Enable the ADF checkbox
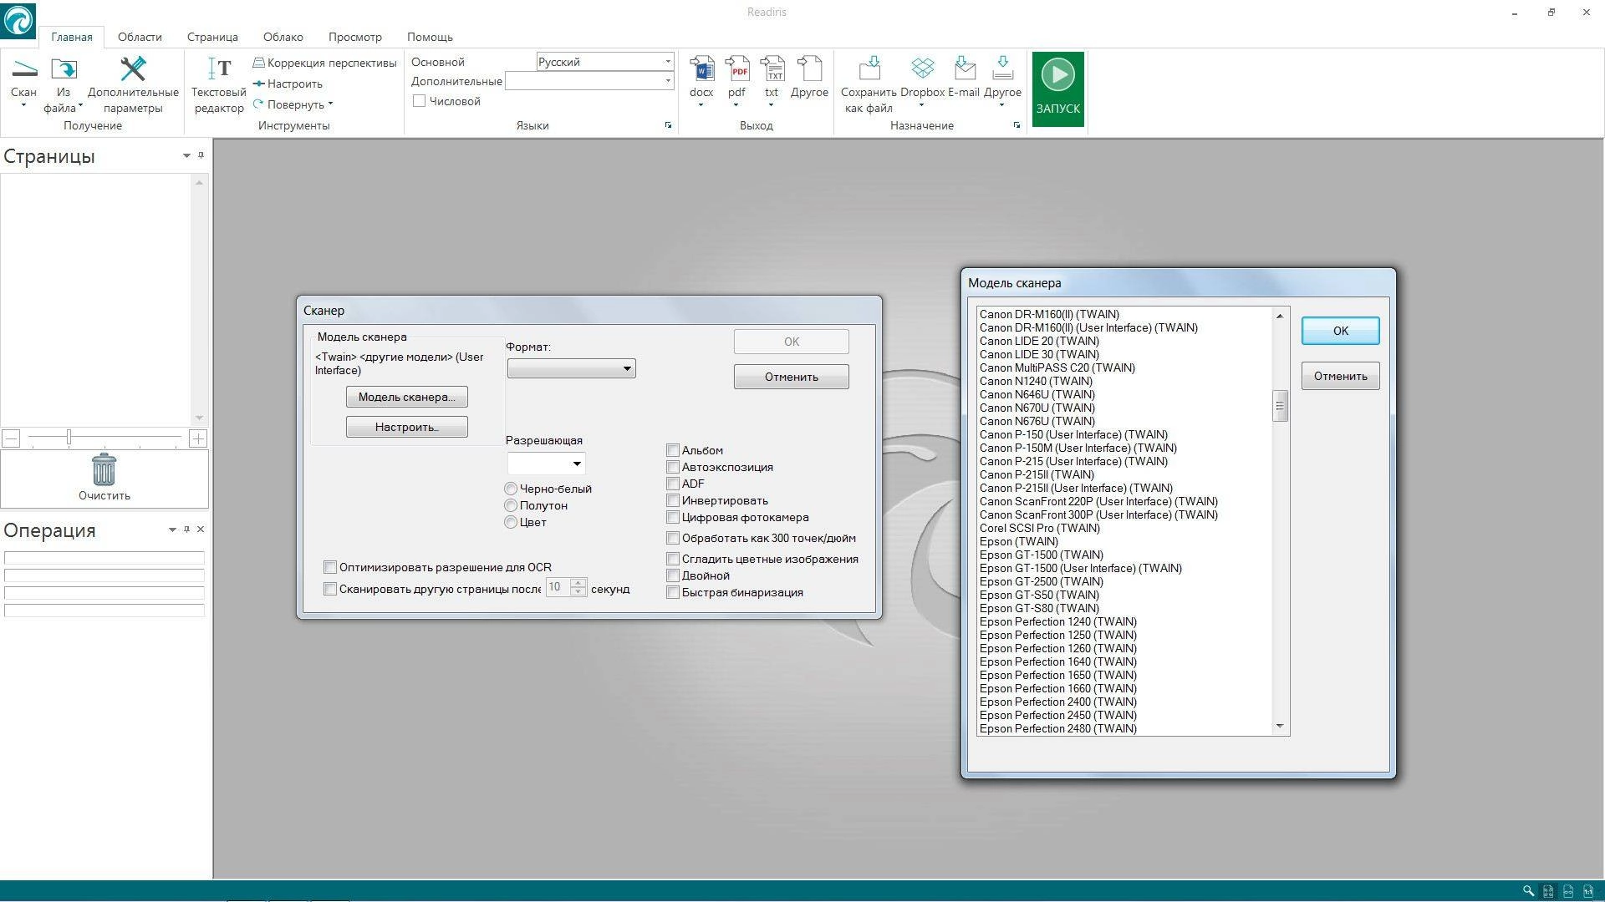The width and height of the screenshot is (1605, 902). pos(673,484)
